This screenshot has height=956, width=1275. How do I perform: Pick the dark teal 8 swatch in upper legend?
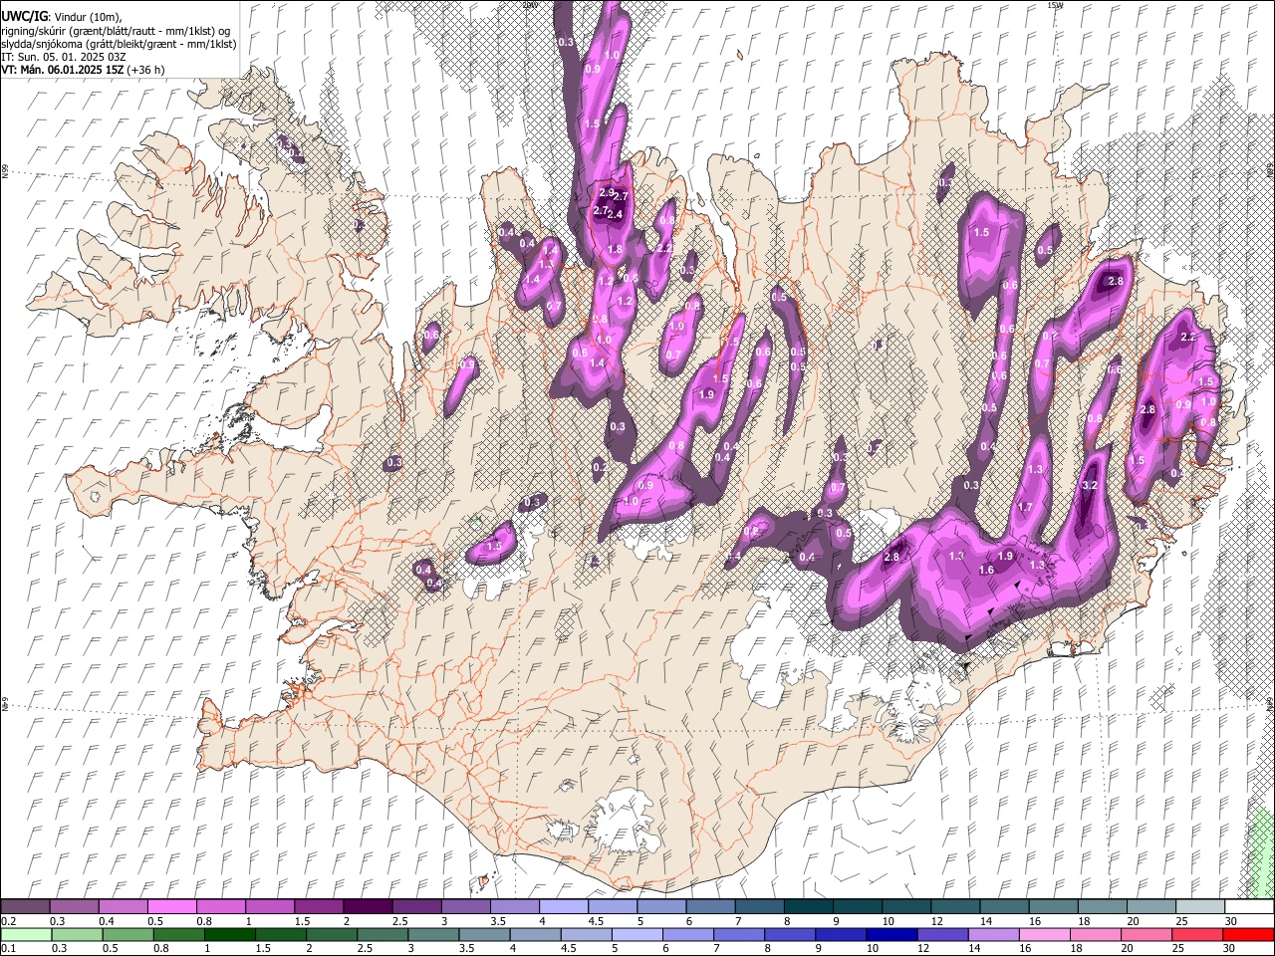tap(808, 907)
